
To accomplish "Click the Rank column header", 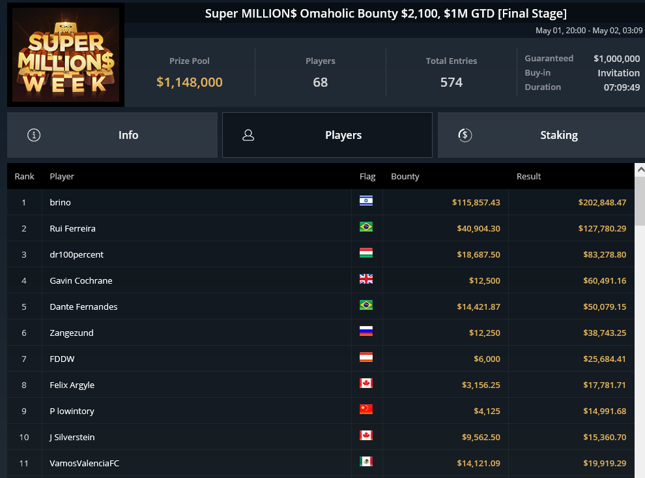I will pos(24,176).
